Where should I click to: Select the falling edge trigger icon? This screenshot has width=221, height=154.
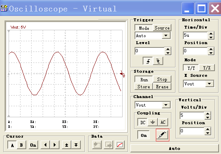point(158,61)
